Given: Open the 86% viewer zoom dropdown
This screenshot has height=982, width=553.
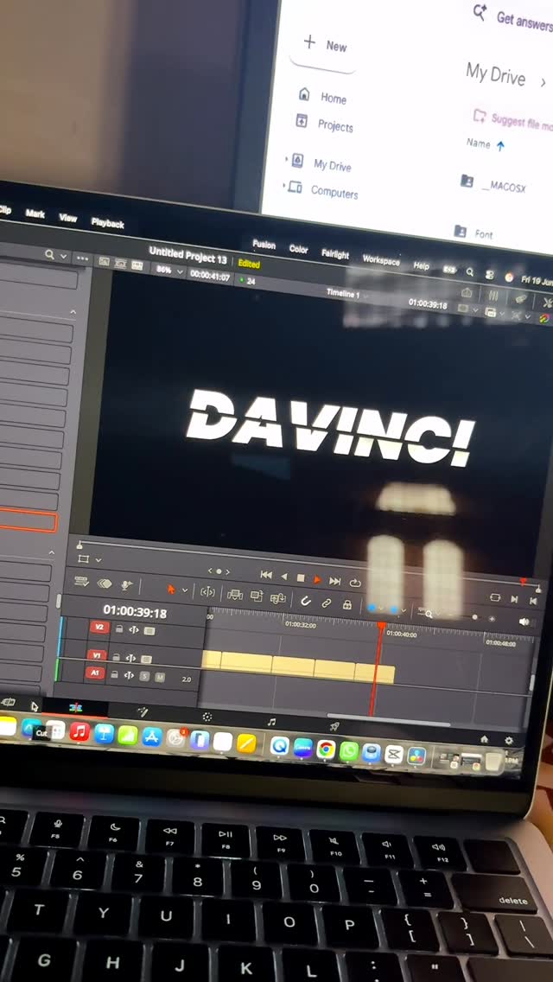Looking at the screenshot, I should (170, 271).
